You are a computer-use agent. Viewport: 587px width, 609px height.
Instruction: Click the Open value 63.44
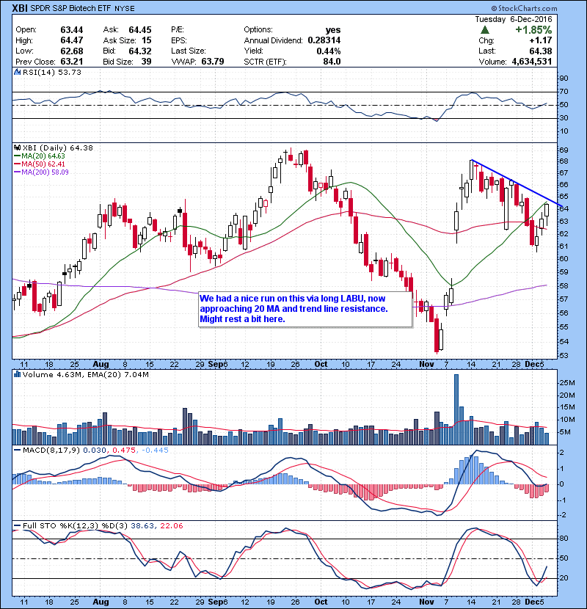pyautogui.click(x=71, y=30)
